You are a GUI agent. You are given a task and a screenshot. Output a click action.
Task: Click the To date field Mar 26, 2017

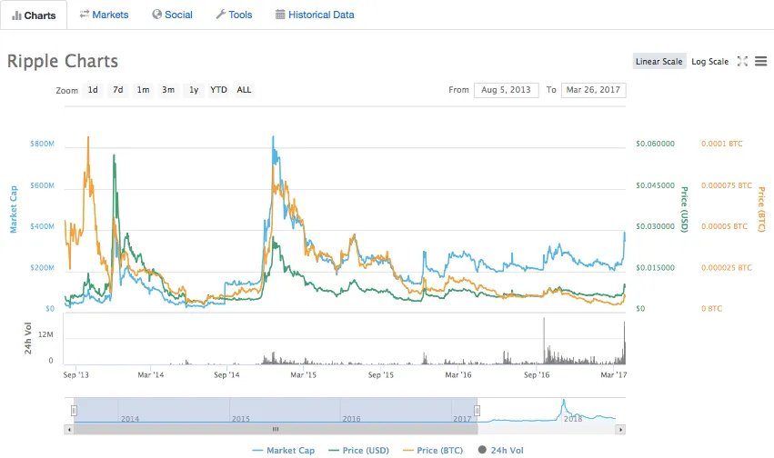point(593,90)
